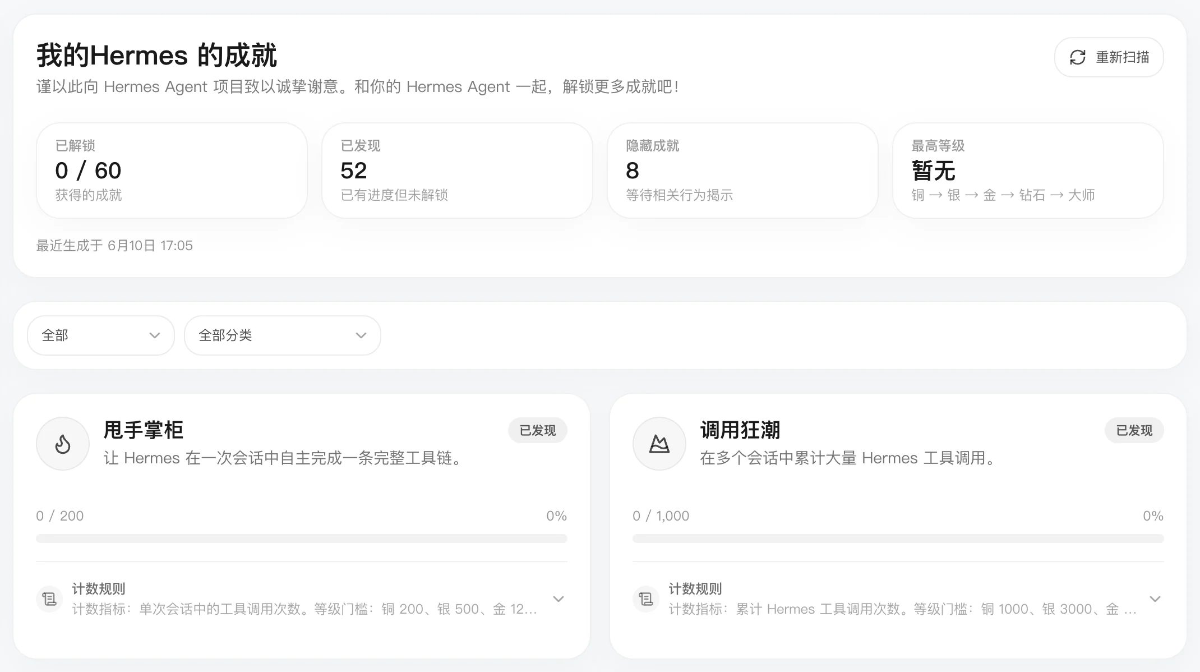Click the 获得的成就 caption

(x=89, y=195)
